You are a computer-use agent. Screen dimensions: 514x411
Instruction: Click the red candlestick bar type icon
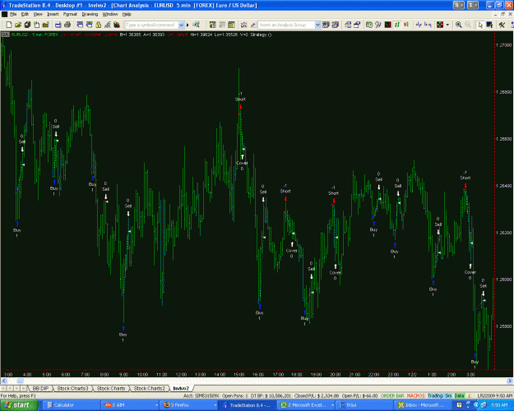pos(406,25)
